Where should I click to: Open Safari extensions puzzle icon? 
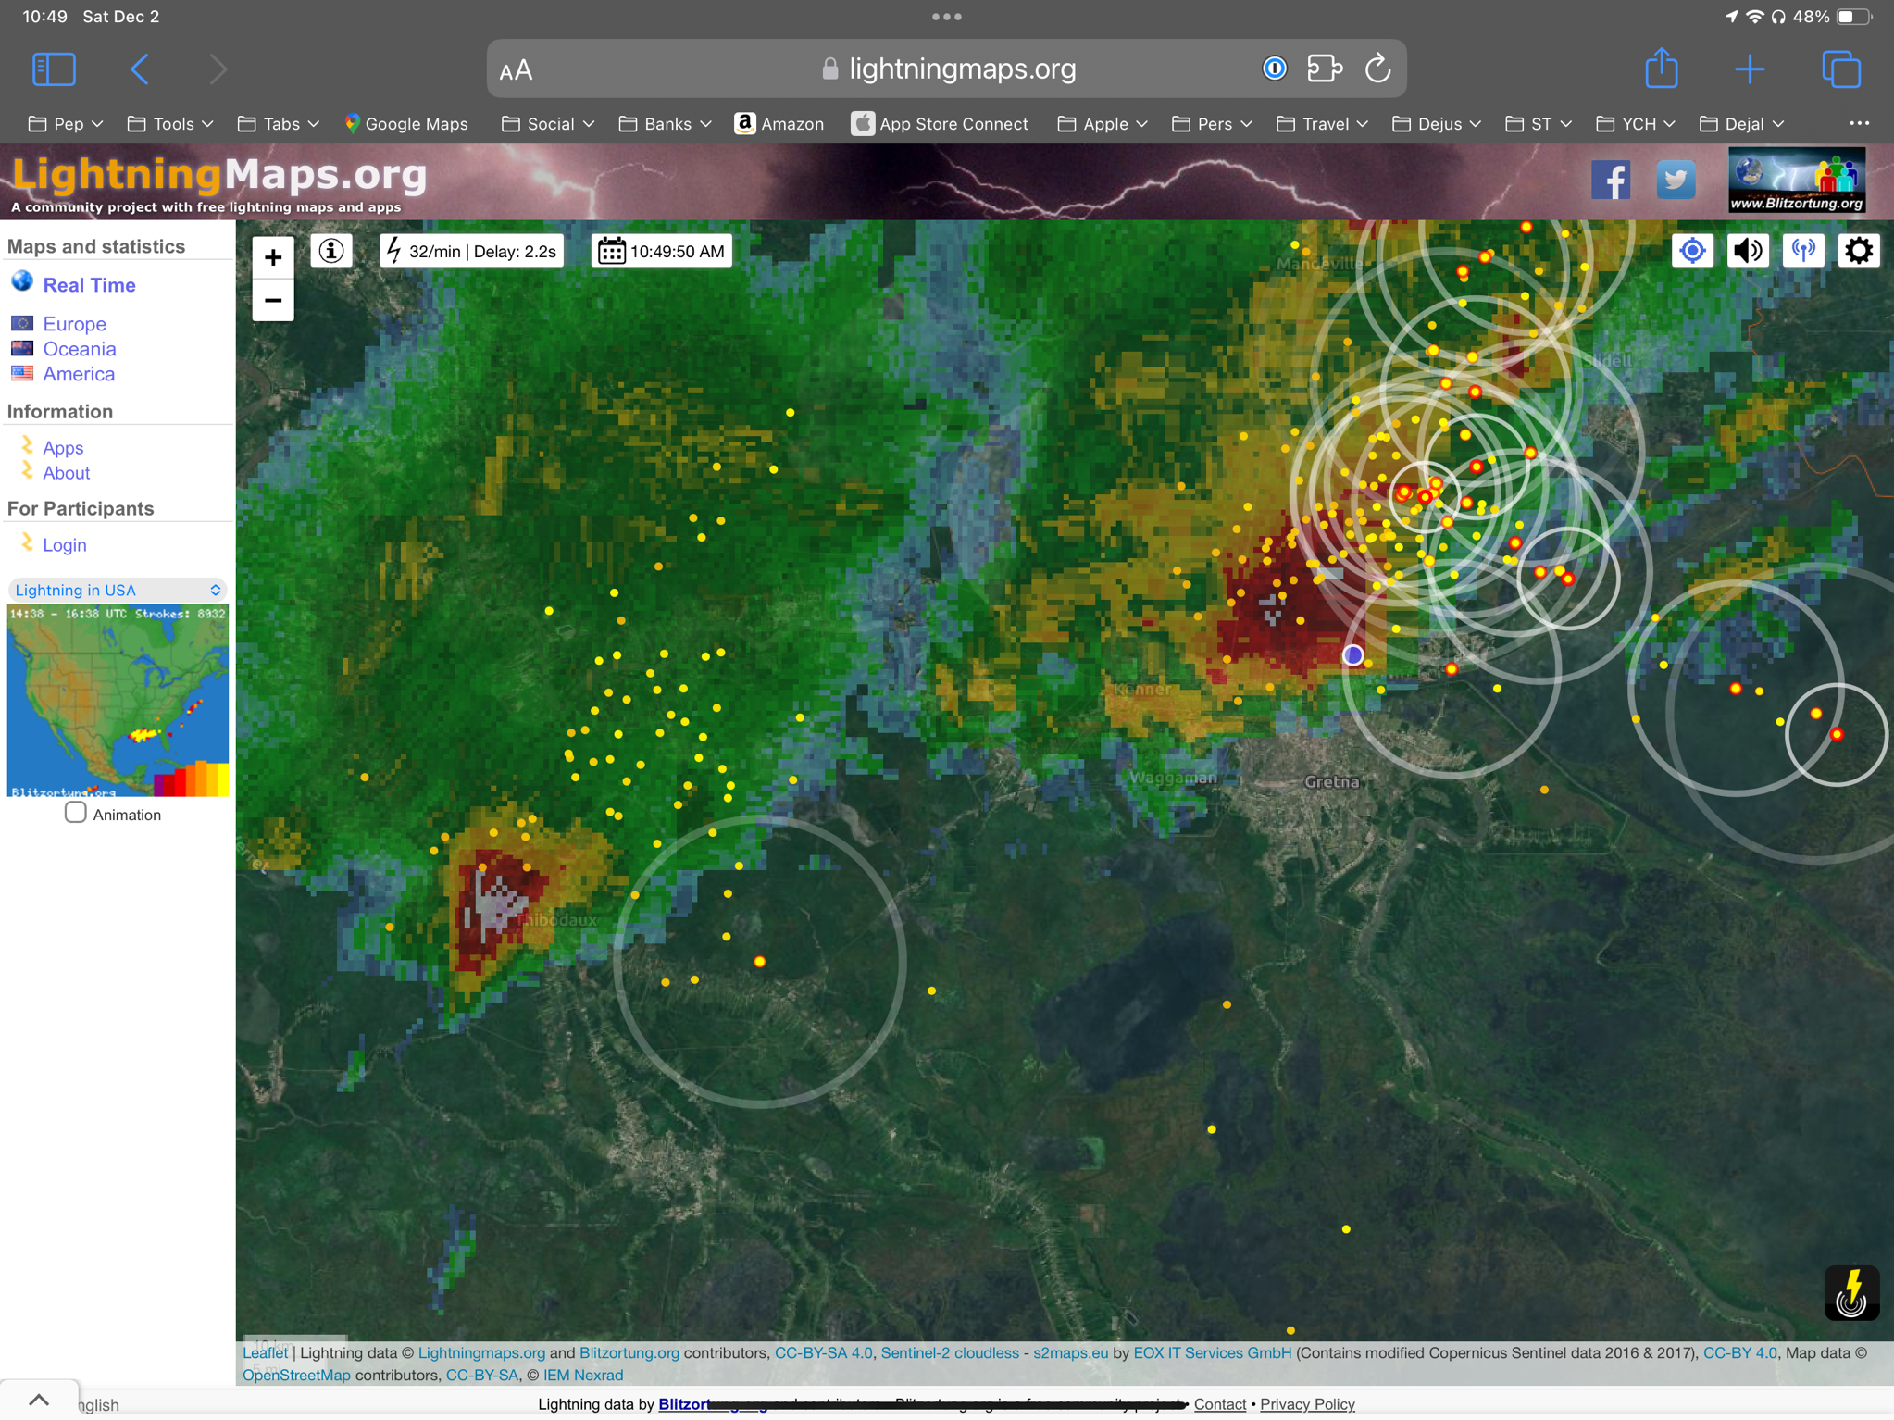[1325, 69]
